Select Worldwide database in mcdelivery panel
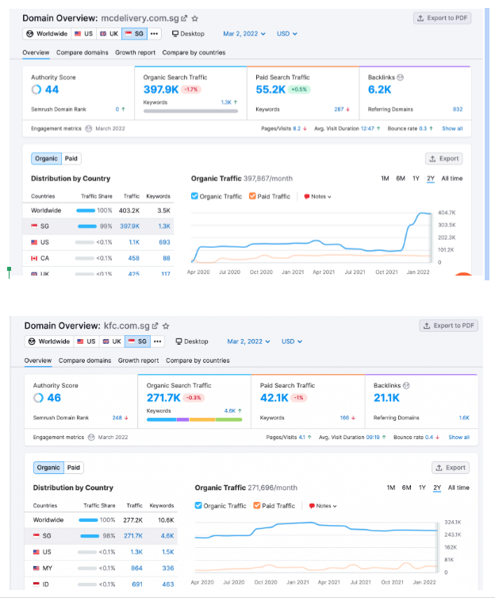This screenshot has height=598, width=495. pos(47,33)
